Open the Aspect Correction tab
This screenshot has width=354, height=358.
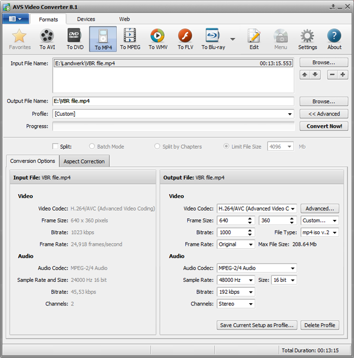tap(84, 162)
